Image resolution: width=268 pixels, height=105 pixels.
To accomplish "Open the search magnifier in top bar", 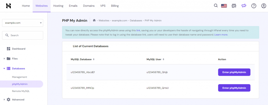I will point(216,6).
